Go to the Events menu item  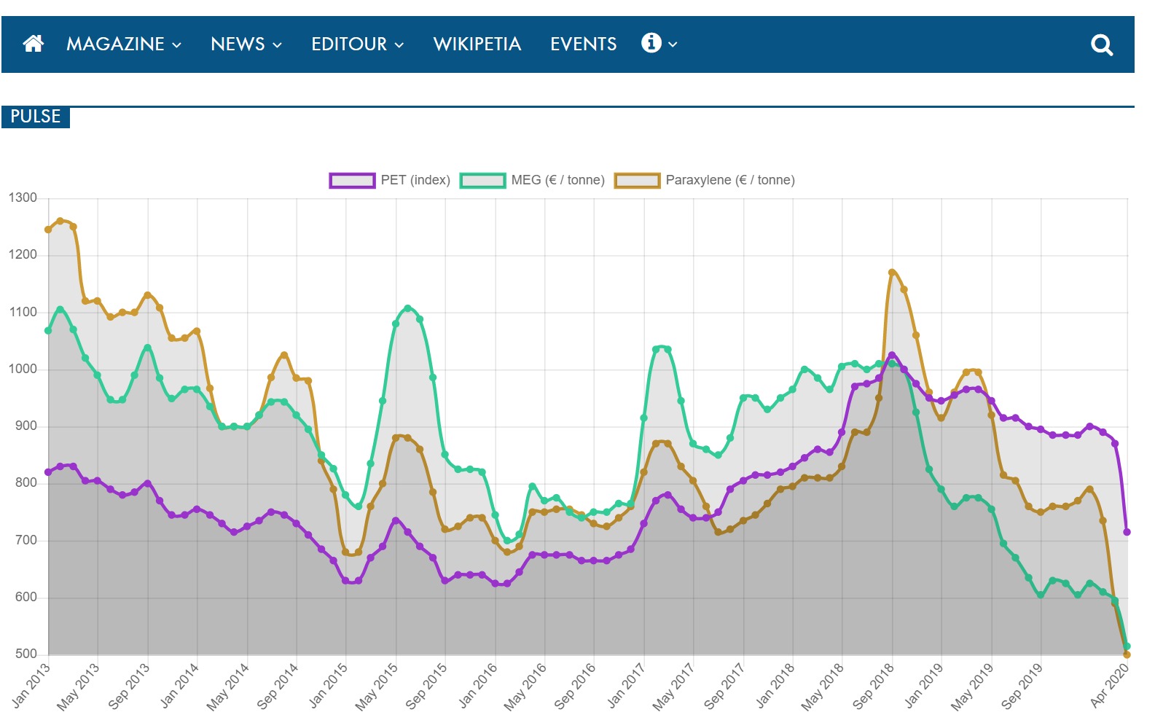(x=583, y=44)
